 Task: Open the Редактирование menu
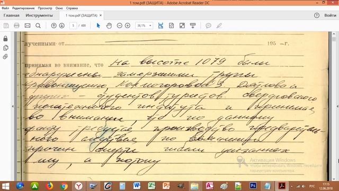coord(23,8)
